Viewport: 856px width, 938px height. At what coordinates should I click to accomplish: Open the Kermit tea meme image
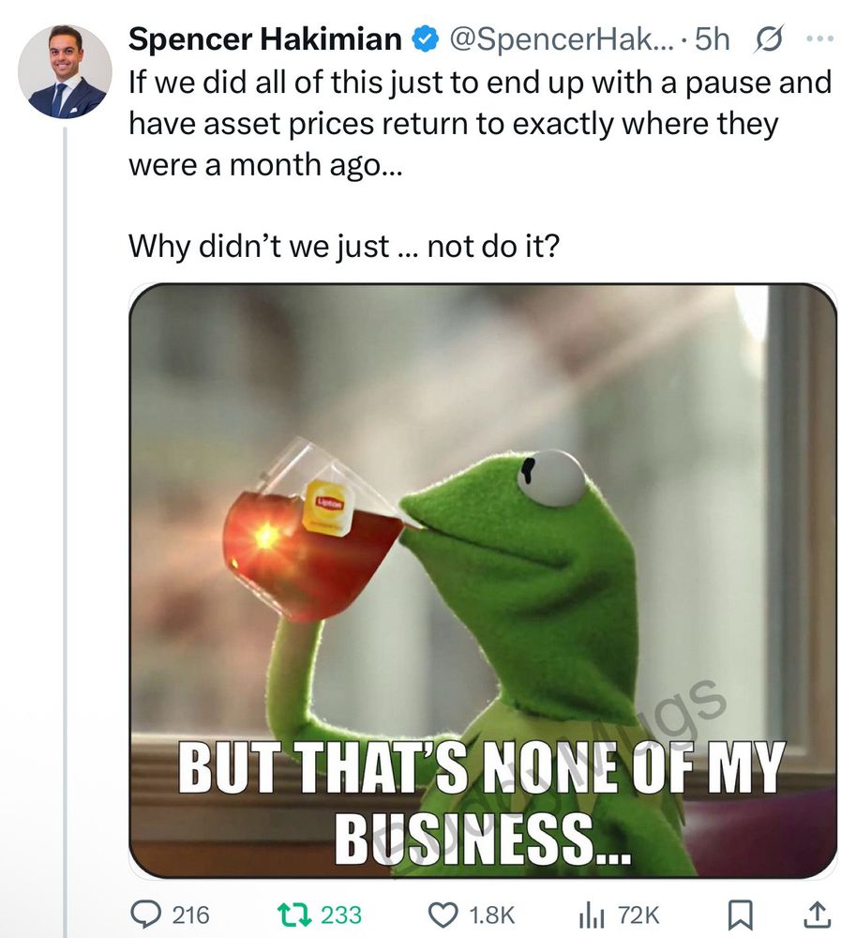pos(483,581)
